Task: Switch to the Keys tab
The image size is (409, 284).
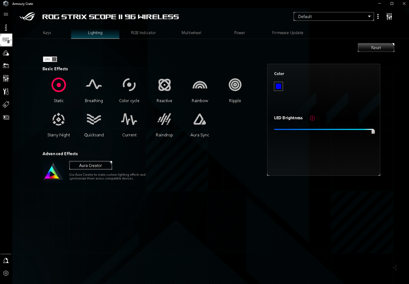Action: [x=47, y=33]
